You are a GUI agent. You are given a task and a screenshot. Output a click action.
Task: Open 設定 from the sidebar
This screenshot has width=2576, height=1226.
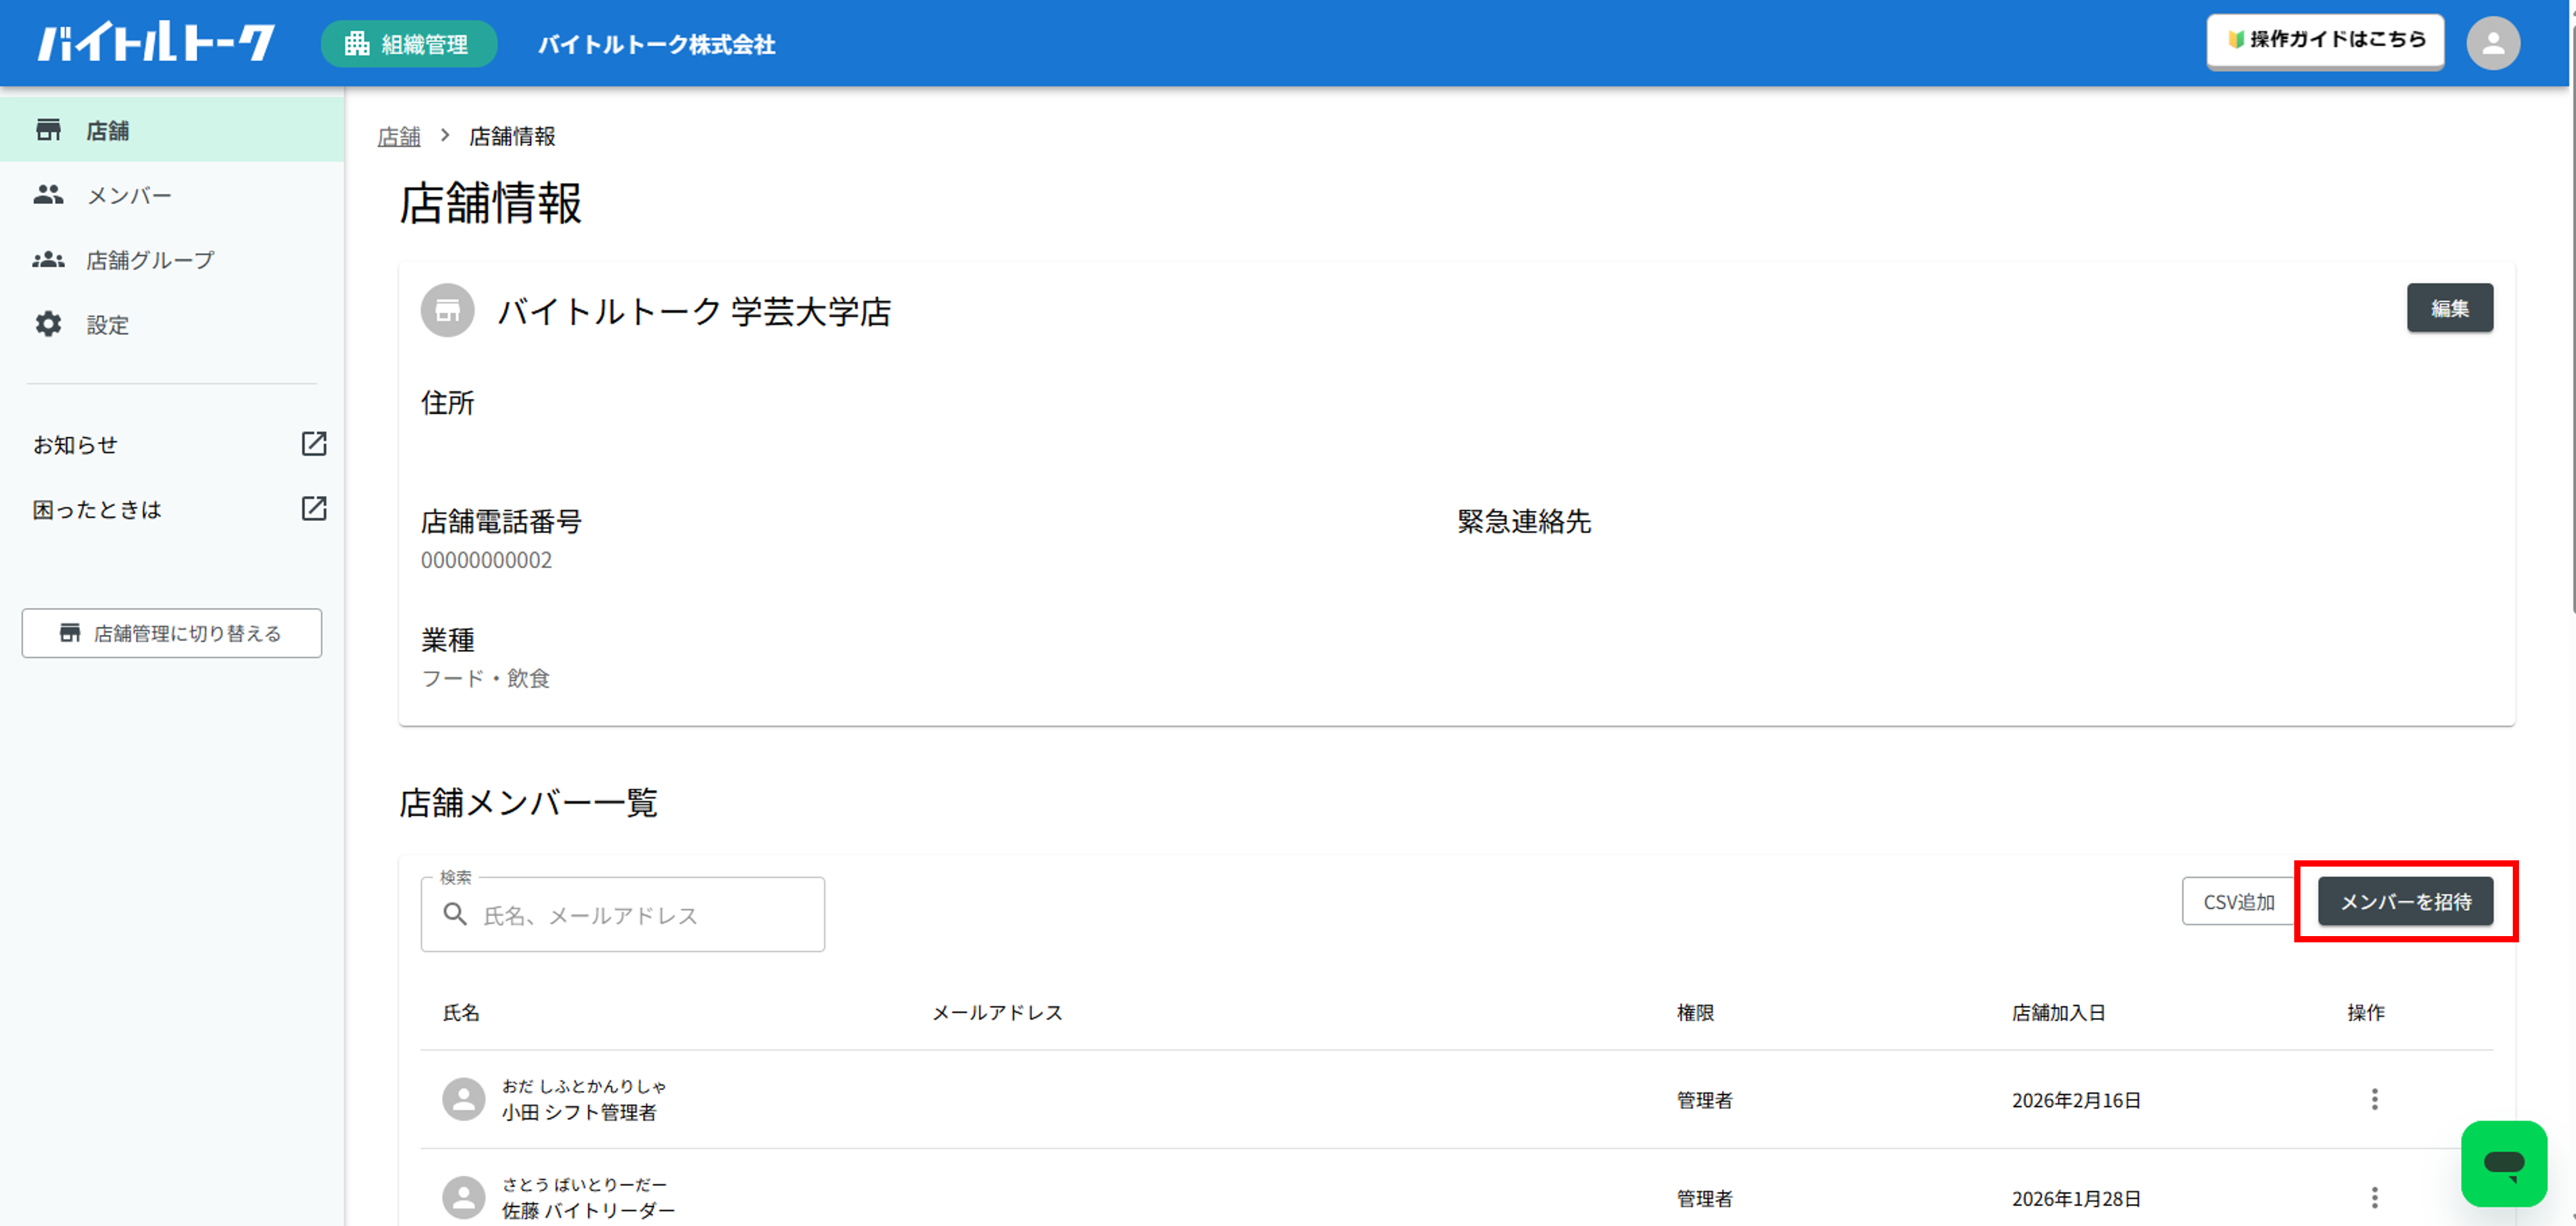[x=172, y=325]
